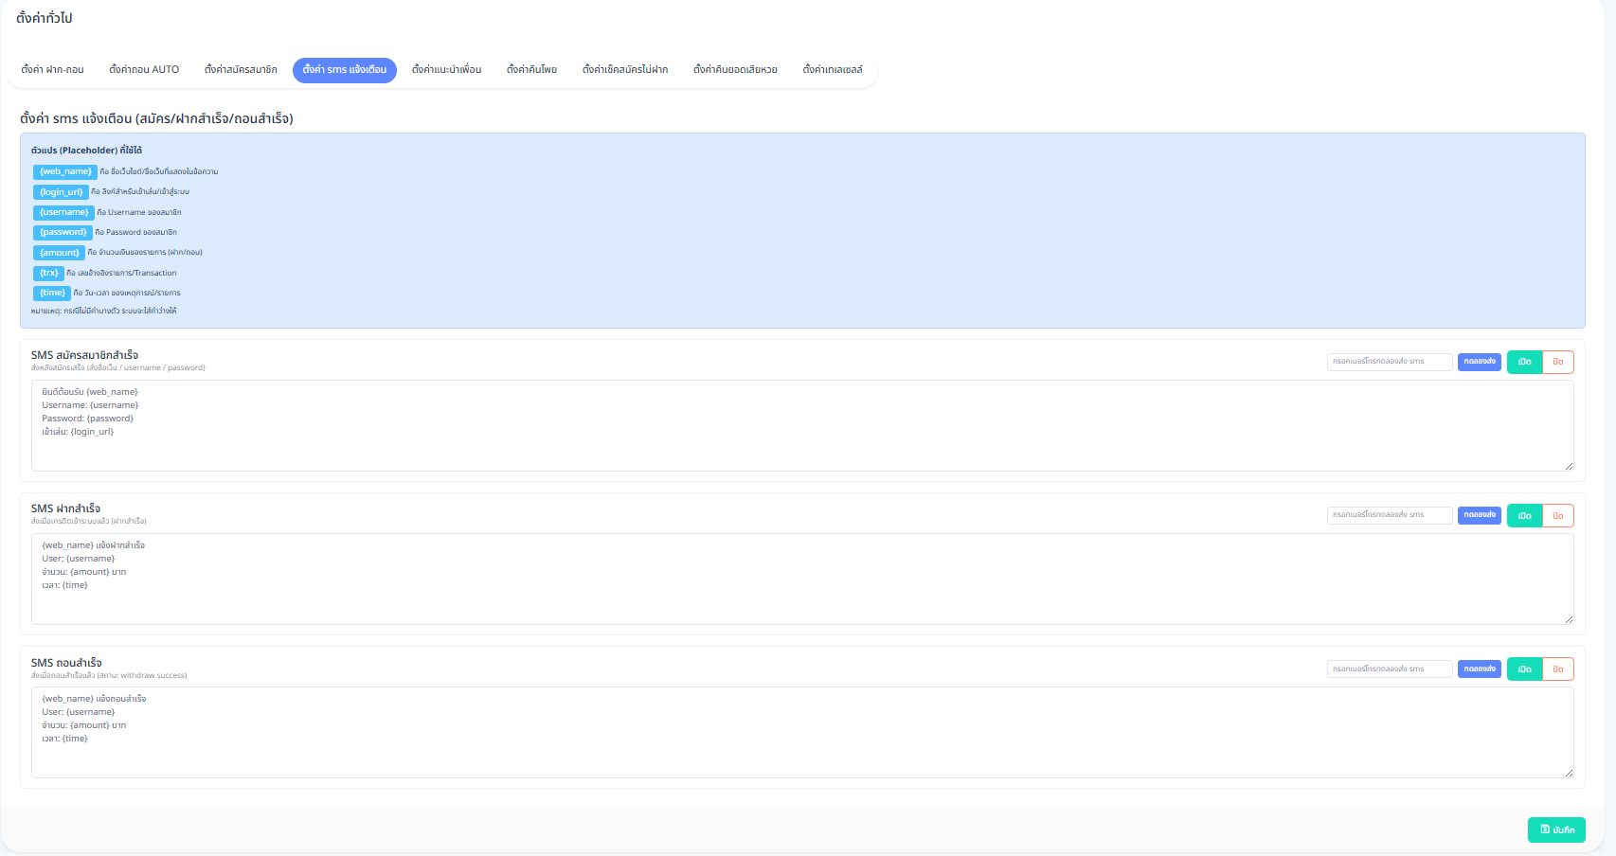Switch to the ตั้งค่าถอน AUTO tab
1616x856 pixels.
pos(144,70)
